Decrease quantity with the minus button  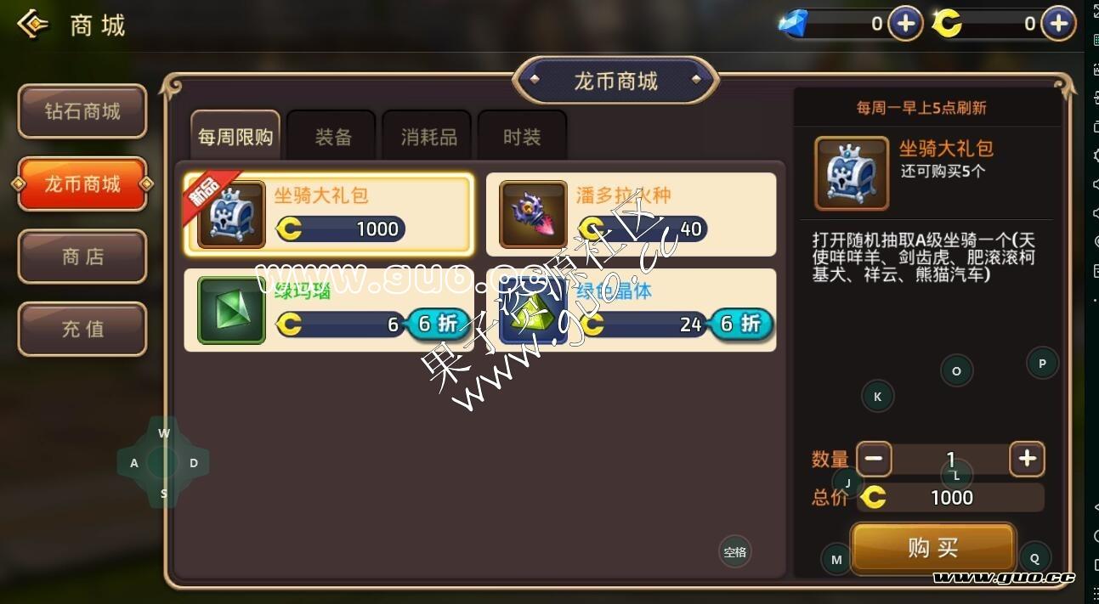point(874,459)
